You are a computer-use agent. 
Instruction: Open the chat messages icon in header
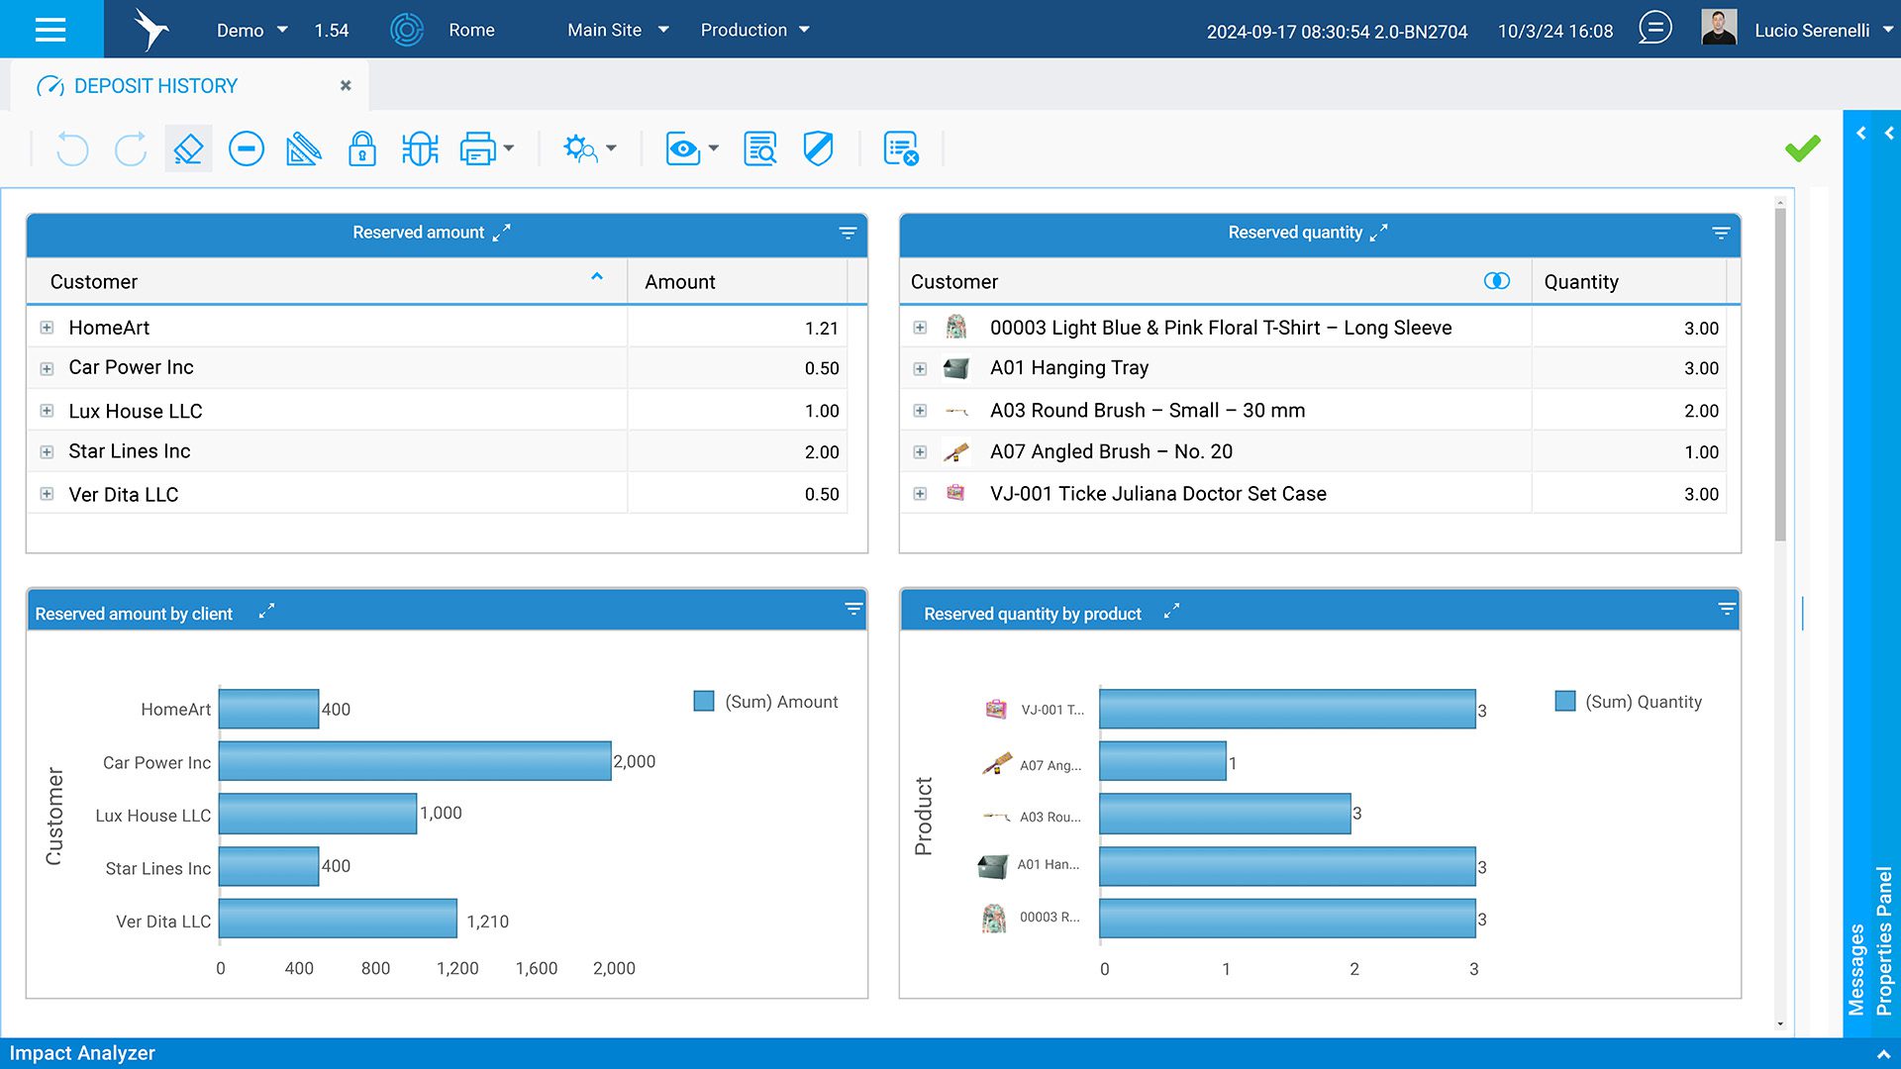[1654, 29]
